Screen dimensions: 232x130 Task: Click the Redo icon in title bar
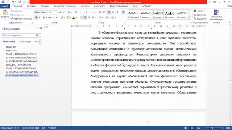20,2
